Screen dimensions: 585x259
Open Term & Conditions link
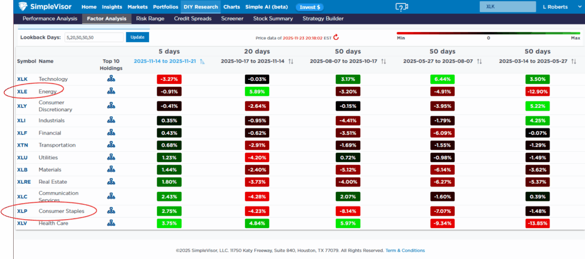click(405, 250)
